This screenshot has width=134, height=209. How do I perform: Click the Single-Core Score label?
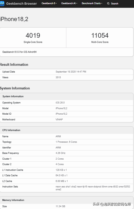[x=33, y=42]
